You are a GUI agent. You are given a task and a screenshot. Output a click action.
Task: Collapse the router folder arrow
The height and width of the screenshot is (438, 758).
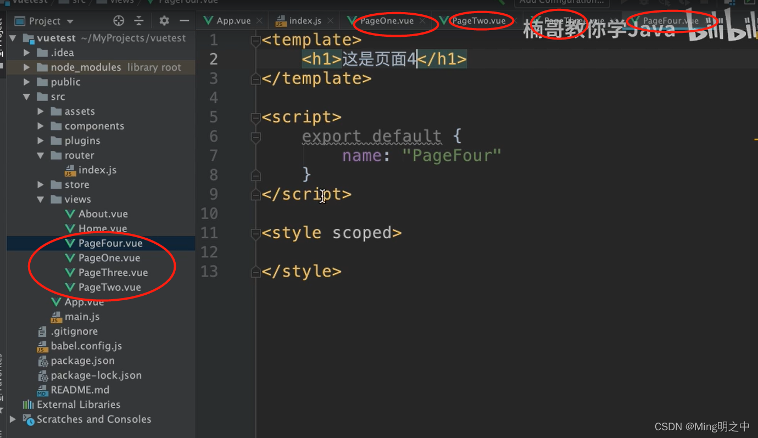41,155
